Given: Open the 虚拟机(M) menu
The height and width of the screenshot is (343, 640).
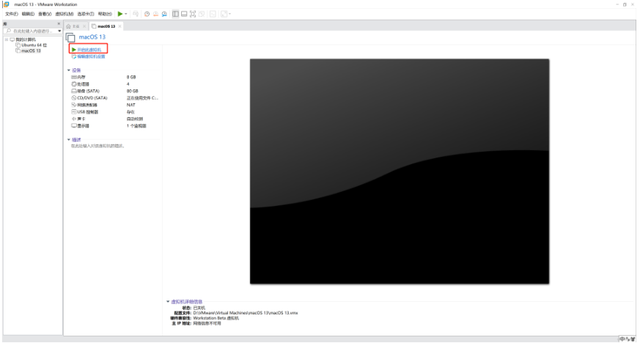Looking at the screenshot, I should tap(65, 14).
